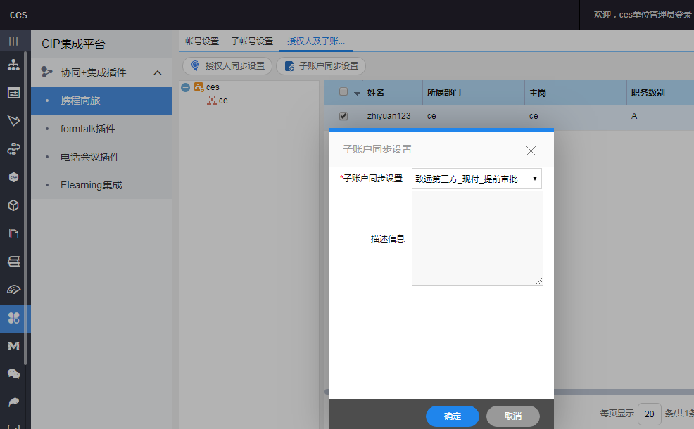Click the organization chart icon in sidebar
Image resolution: width=694 pixels, height=429 pixels.
(x=13, y=65)
